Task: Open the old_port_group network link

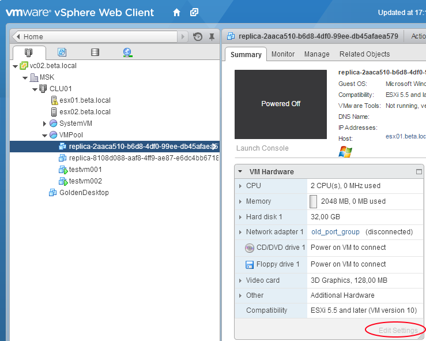Action: click(x=335, y=232)
